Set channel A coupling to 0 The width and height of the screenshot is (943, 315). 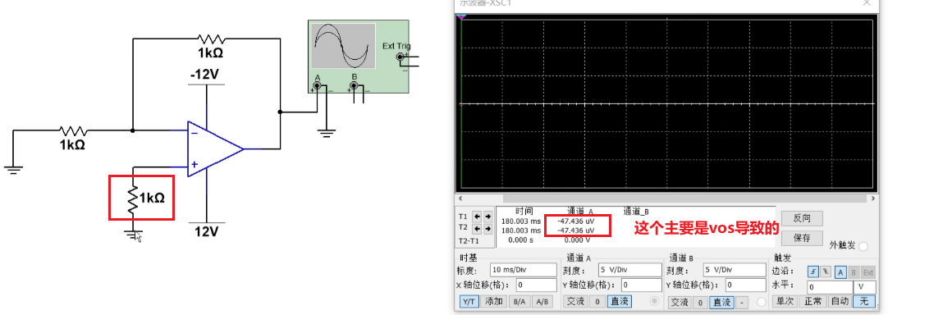click(597, 301)
